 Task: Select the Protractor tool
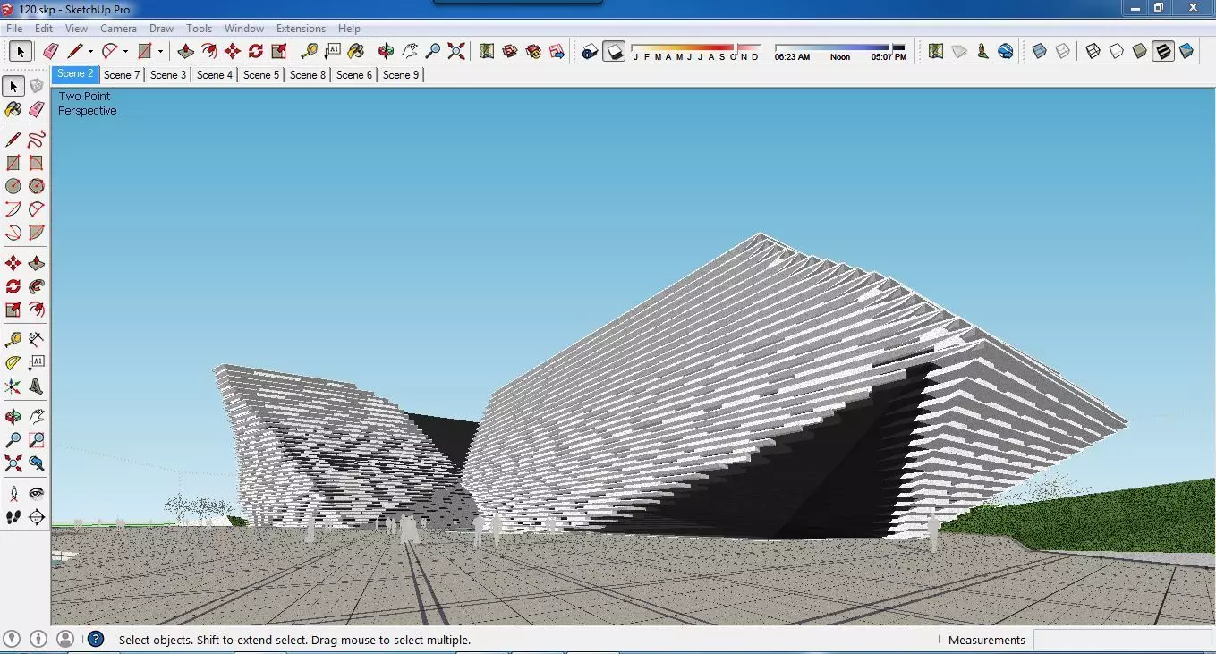(13, 363)
